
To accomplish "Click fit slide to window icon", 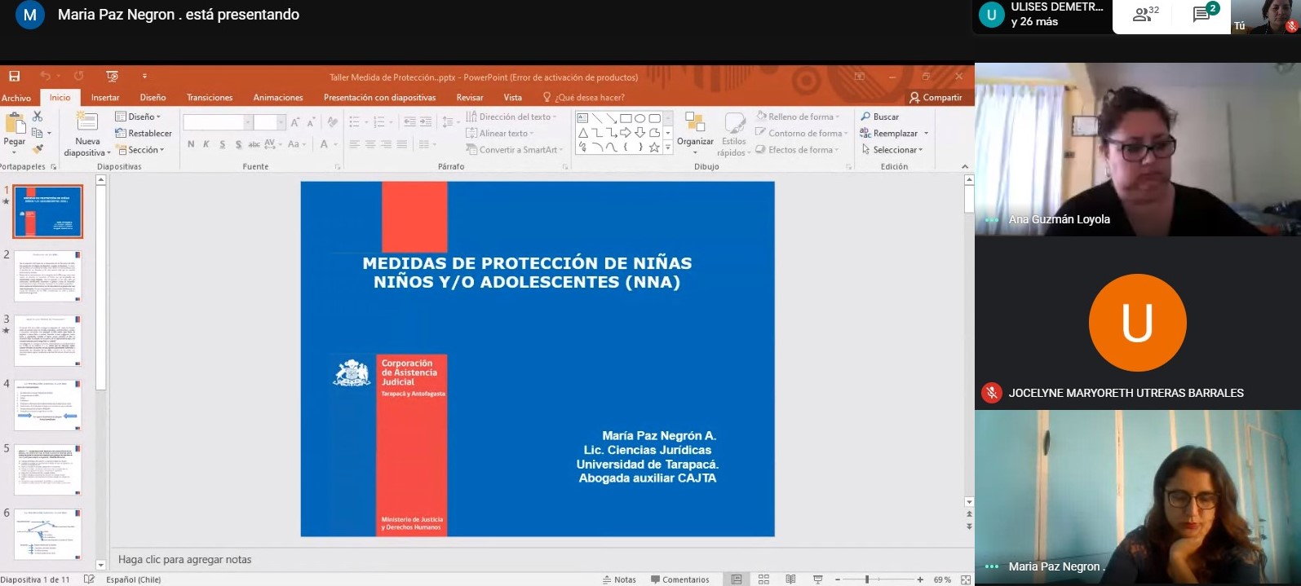I will [x=966, y=579].
